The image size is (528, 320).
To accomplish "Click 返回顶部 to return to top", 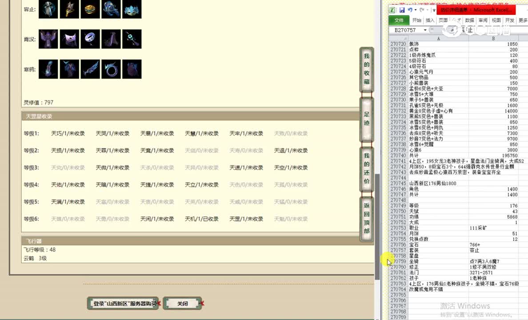I will point(367,219).
